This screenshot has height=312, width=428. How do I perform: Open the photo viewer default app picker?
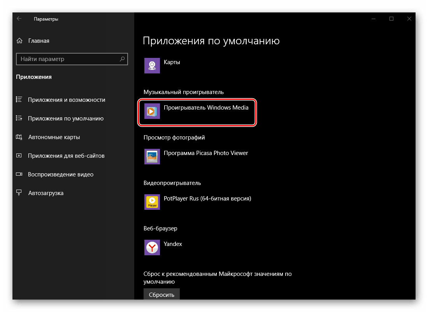click(x=196, y=156)
